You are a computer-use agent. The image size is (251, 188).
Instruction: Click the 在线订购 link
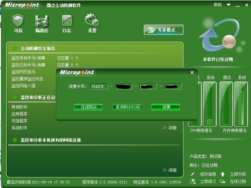pos(238,182)
